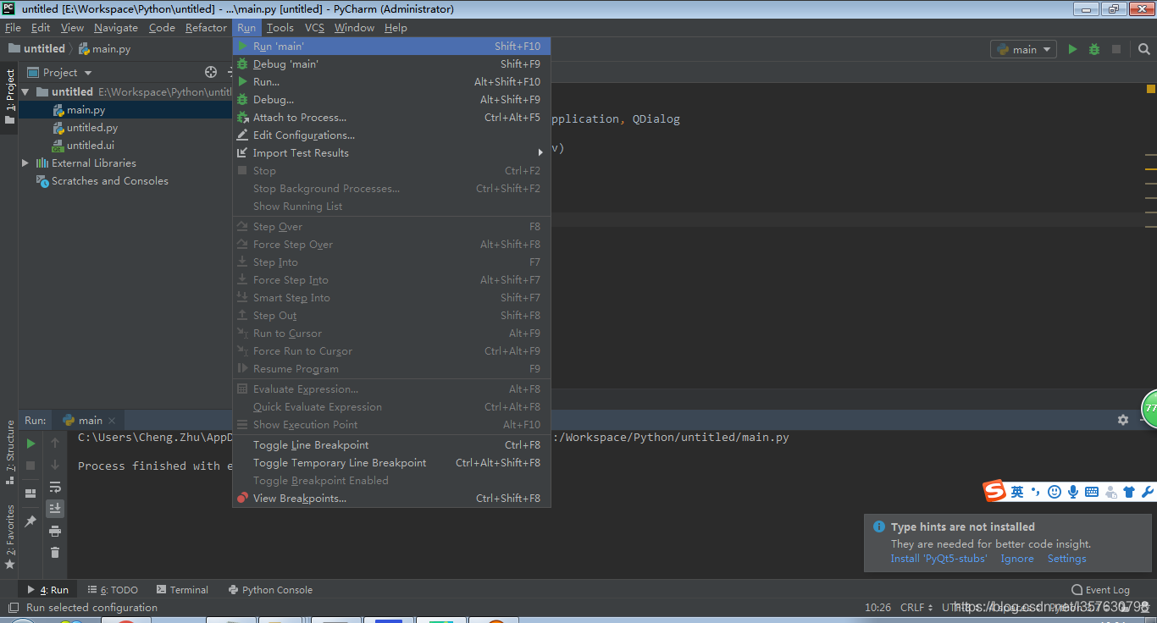Open the Refactor menu in menu bar
The height and width of the screenshot is (623, 1157).
pyautogui.click(x=206, y=27)
